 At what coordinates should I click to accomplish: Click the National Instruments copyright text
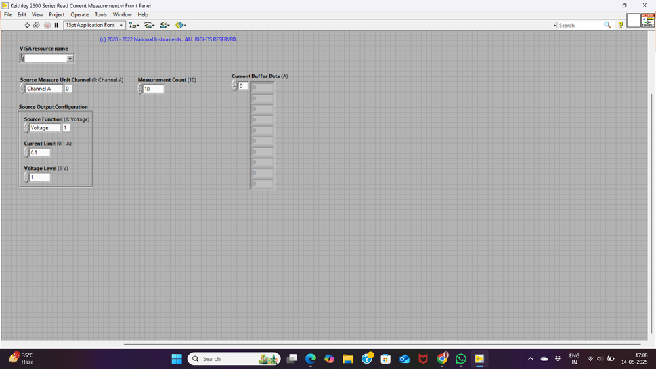169,39
